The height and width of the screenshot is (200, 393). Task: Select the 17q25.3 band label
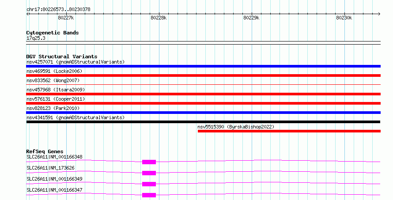tap(36, 38)
